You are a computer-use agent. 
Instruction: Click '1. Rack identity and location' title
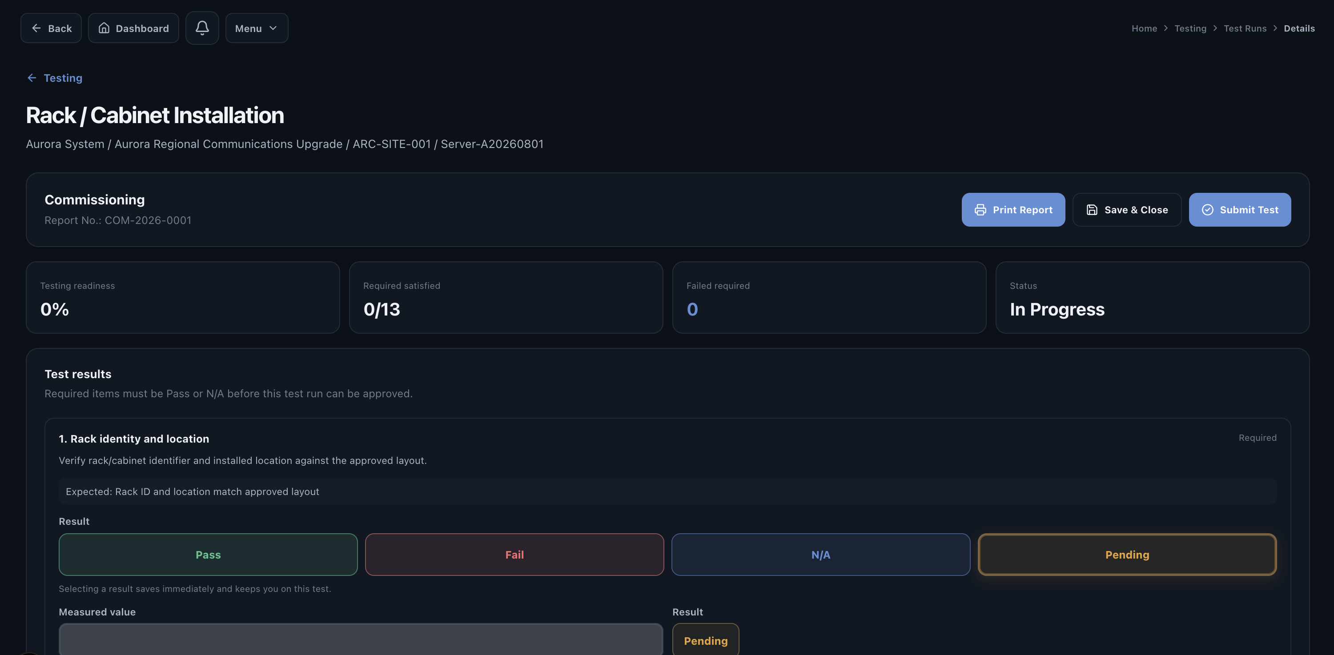133,439
